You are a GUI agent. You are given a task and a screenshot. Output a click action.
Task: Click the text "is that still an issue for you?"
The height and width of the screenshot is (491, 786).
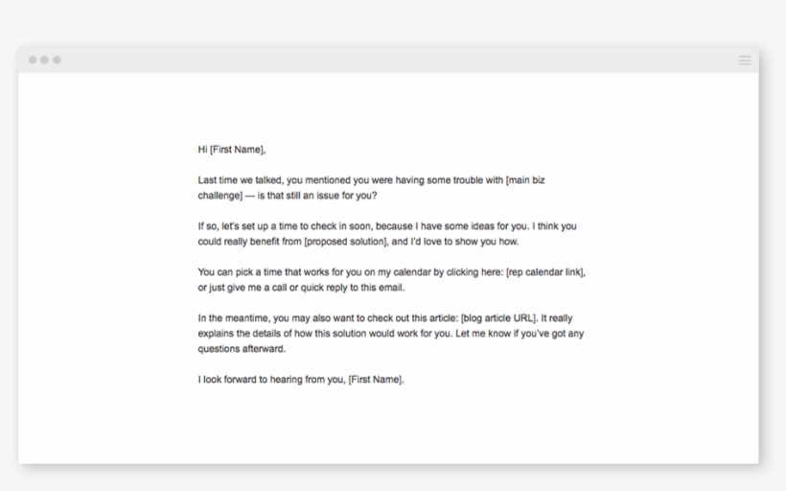[316, 196]
